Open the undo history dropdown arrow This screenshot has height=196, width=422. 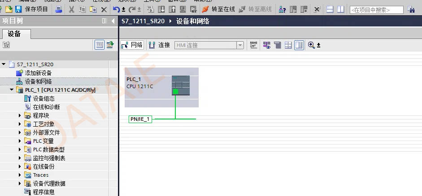click(x=123, y=10)
